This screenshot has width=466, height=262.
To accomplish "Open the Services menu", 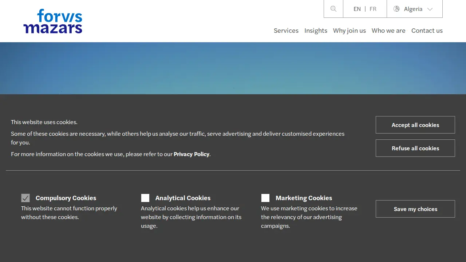I will coord(286,31).
